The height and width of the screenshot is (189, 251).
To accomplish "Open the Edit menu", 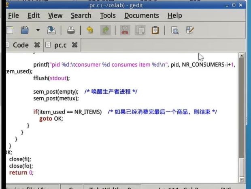I will click(34, 15).
